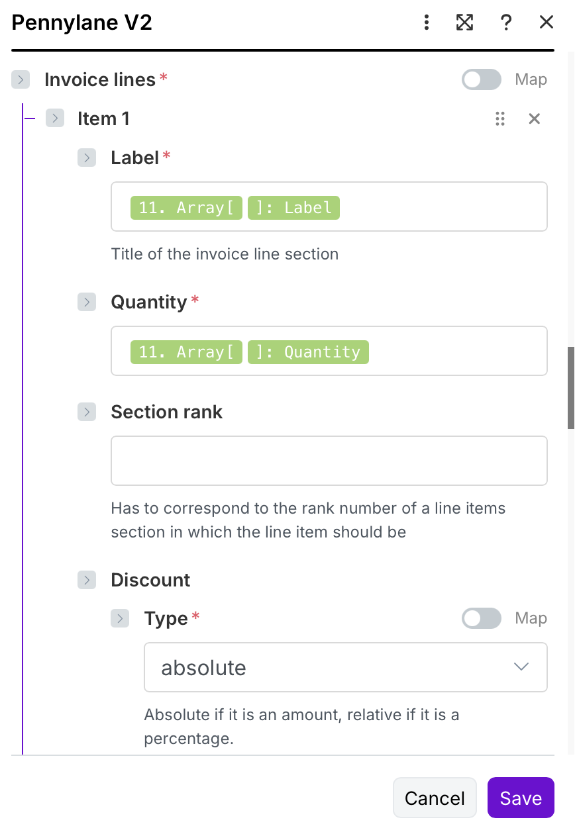
Task: Click the Quantity field chevron icon
Action: coord(87,303)
